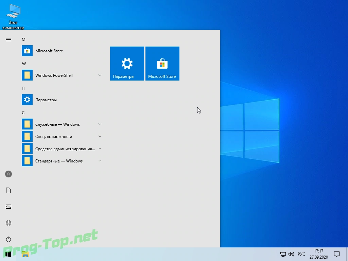348x261 pixels.
Task: Open the Microsoft Store pinned tile
Action: 162,64
